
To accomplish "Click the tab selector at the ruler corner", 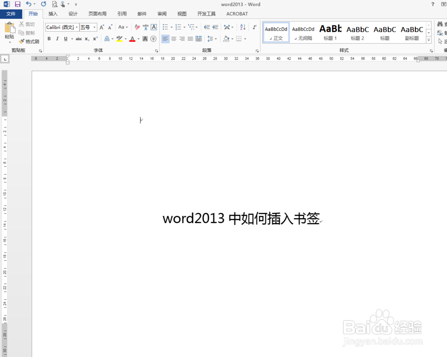I will (5, 59).
